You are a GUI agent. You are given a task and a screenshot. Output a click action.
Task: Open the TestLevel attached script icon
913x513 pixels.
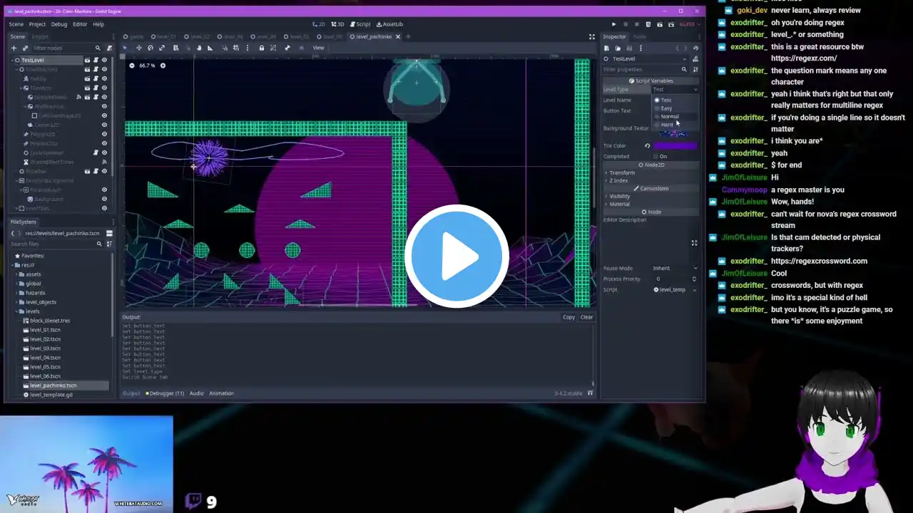point(96,61)
